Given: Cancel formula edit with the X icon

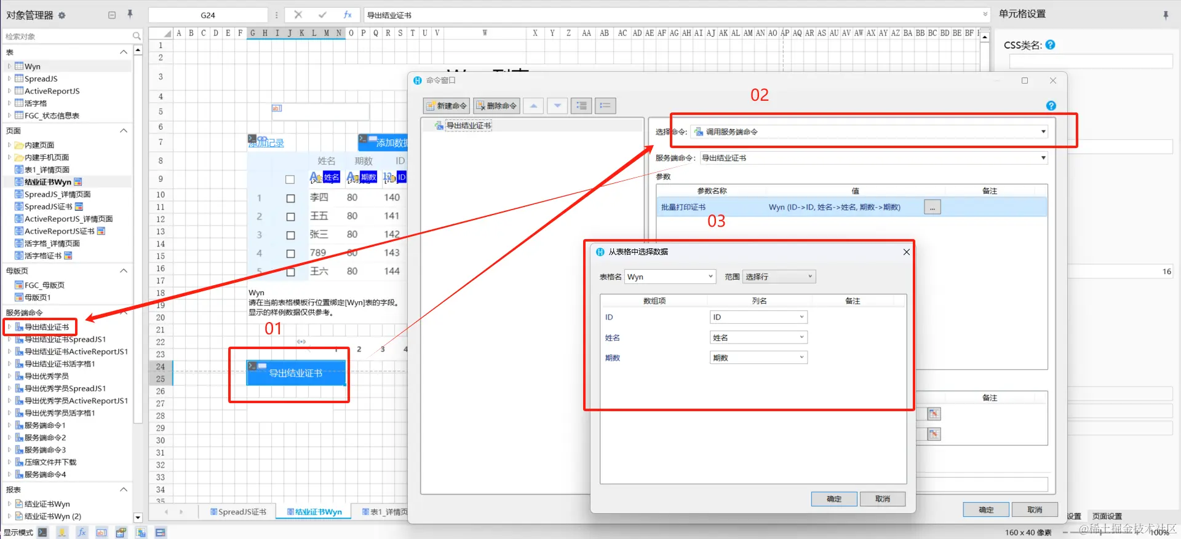Looking at the screenshot, I should 298,15.
